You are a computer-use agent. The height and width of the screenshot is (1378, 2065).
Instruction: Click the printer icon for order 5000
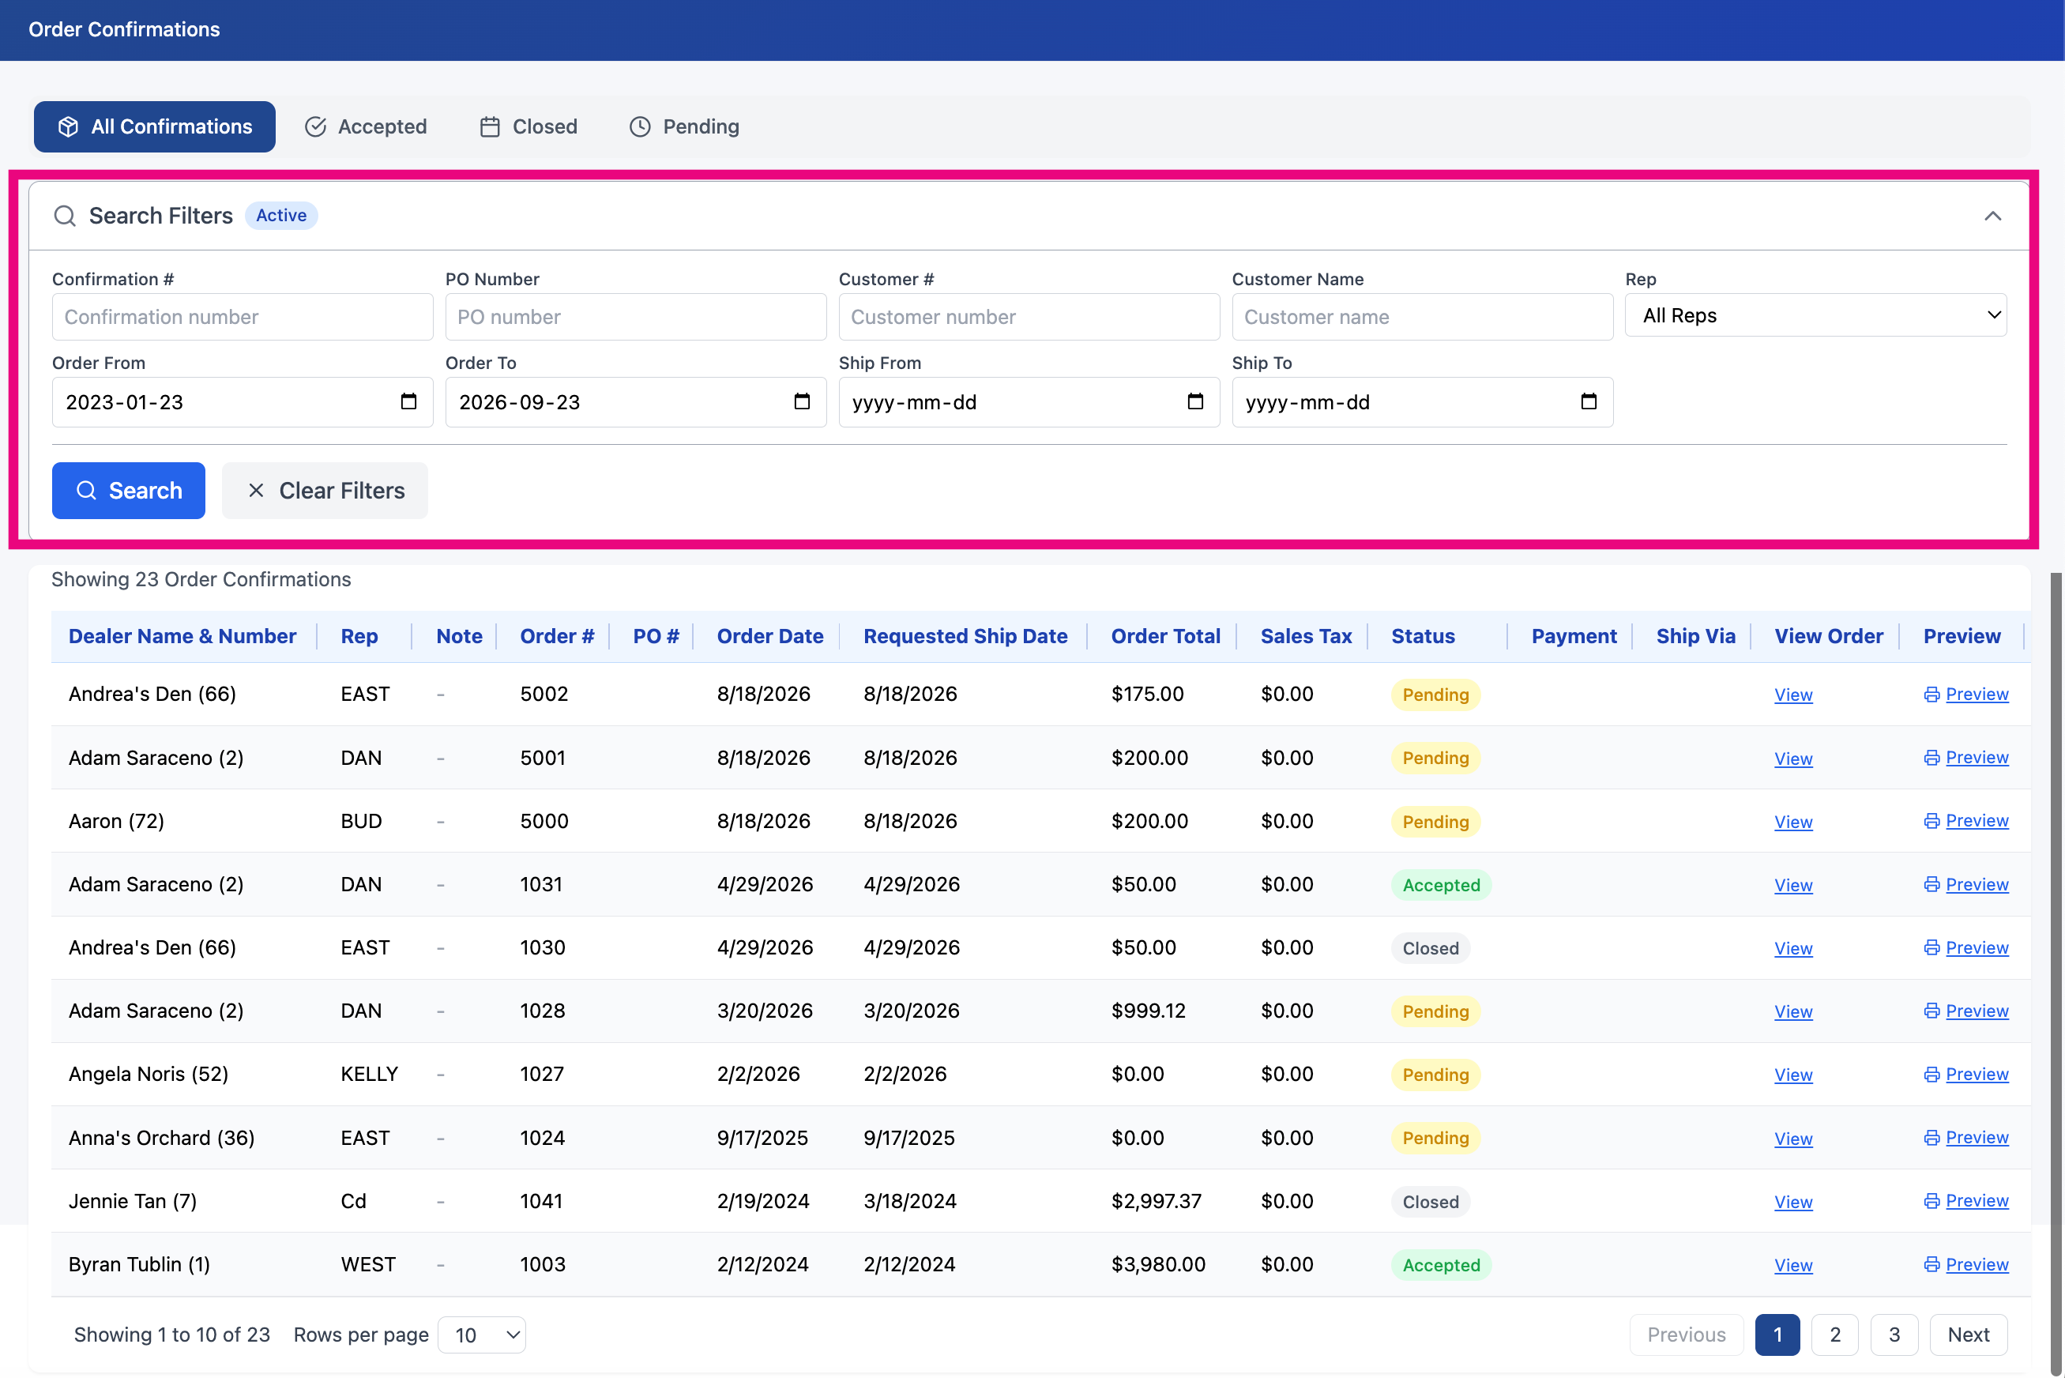pyautogui.click(x=1931, y=821)
